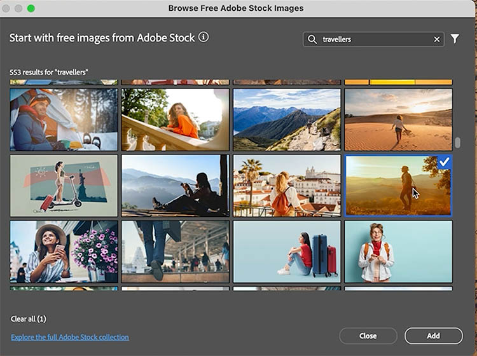The image size is (477, 356).
Task: Select the camper in tent thumbnail
Action: (x=64, y=120)
